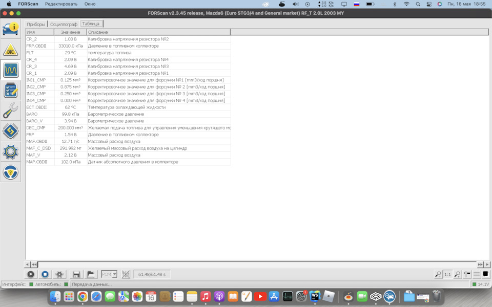Screen dimensions: 492x307
Task: Open the tests checklist section icon
Action: [x=11, y=90]
